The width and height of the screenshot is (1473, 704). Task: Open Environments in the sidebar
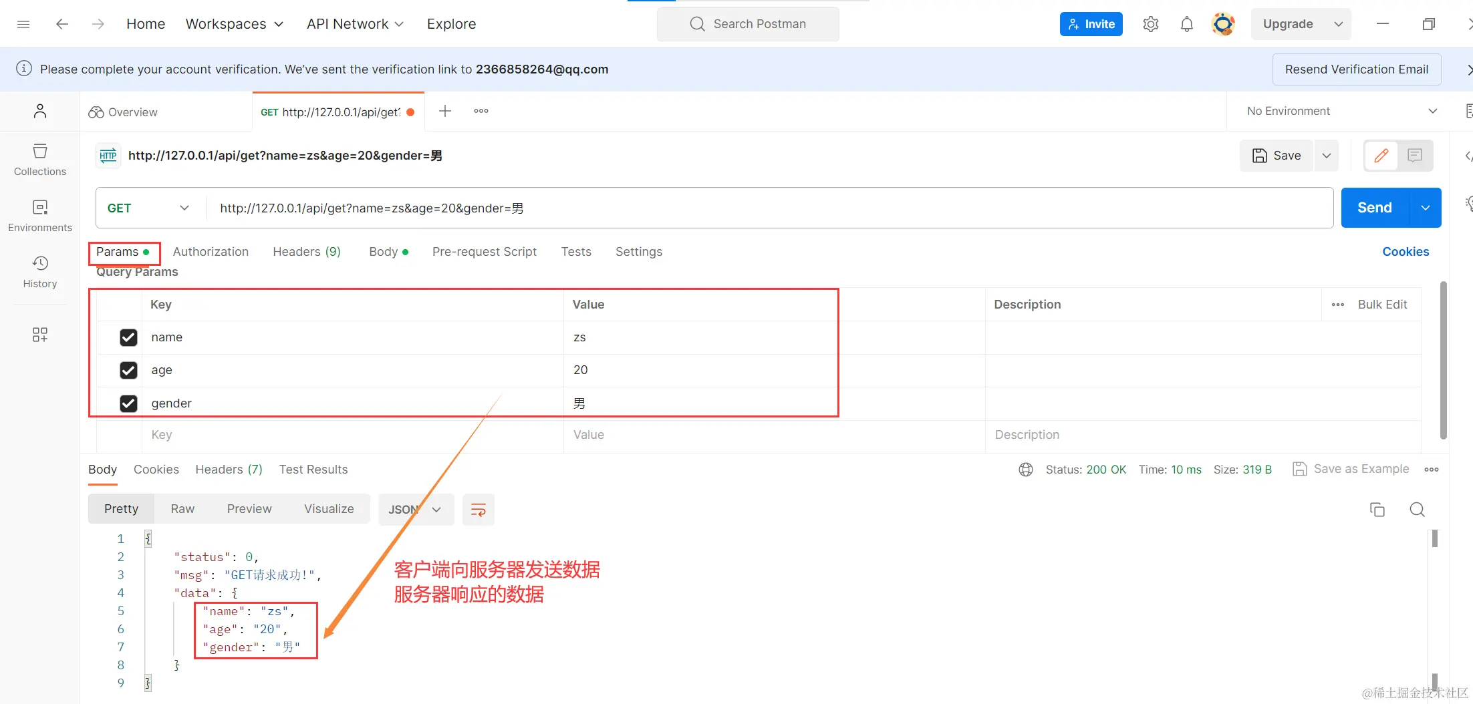click(40, 216)
